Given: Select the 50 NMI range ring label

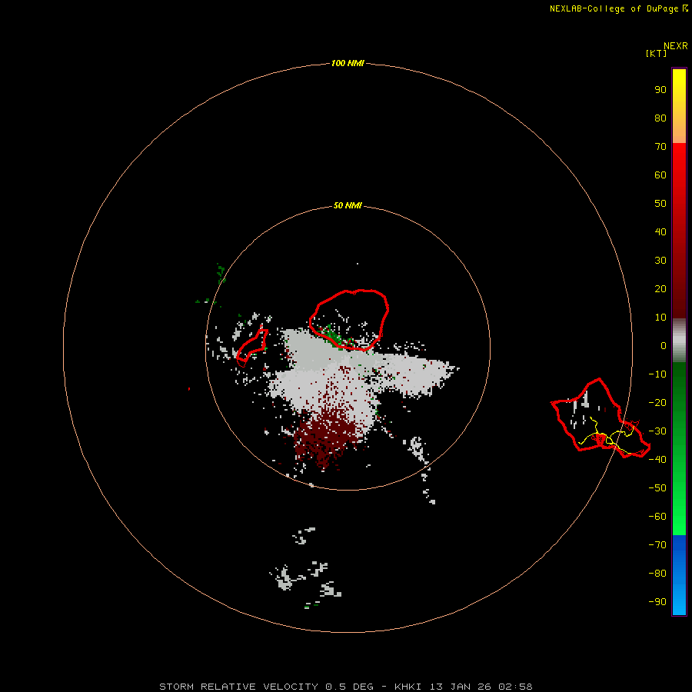Looking at the screenshot, I should coord(348,205).
